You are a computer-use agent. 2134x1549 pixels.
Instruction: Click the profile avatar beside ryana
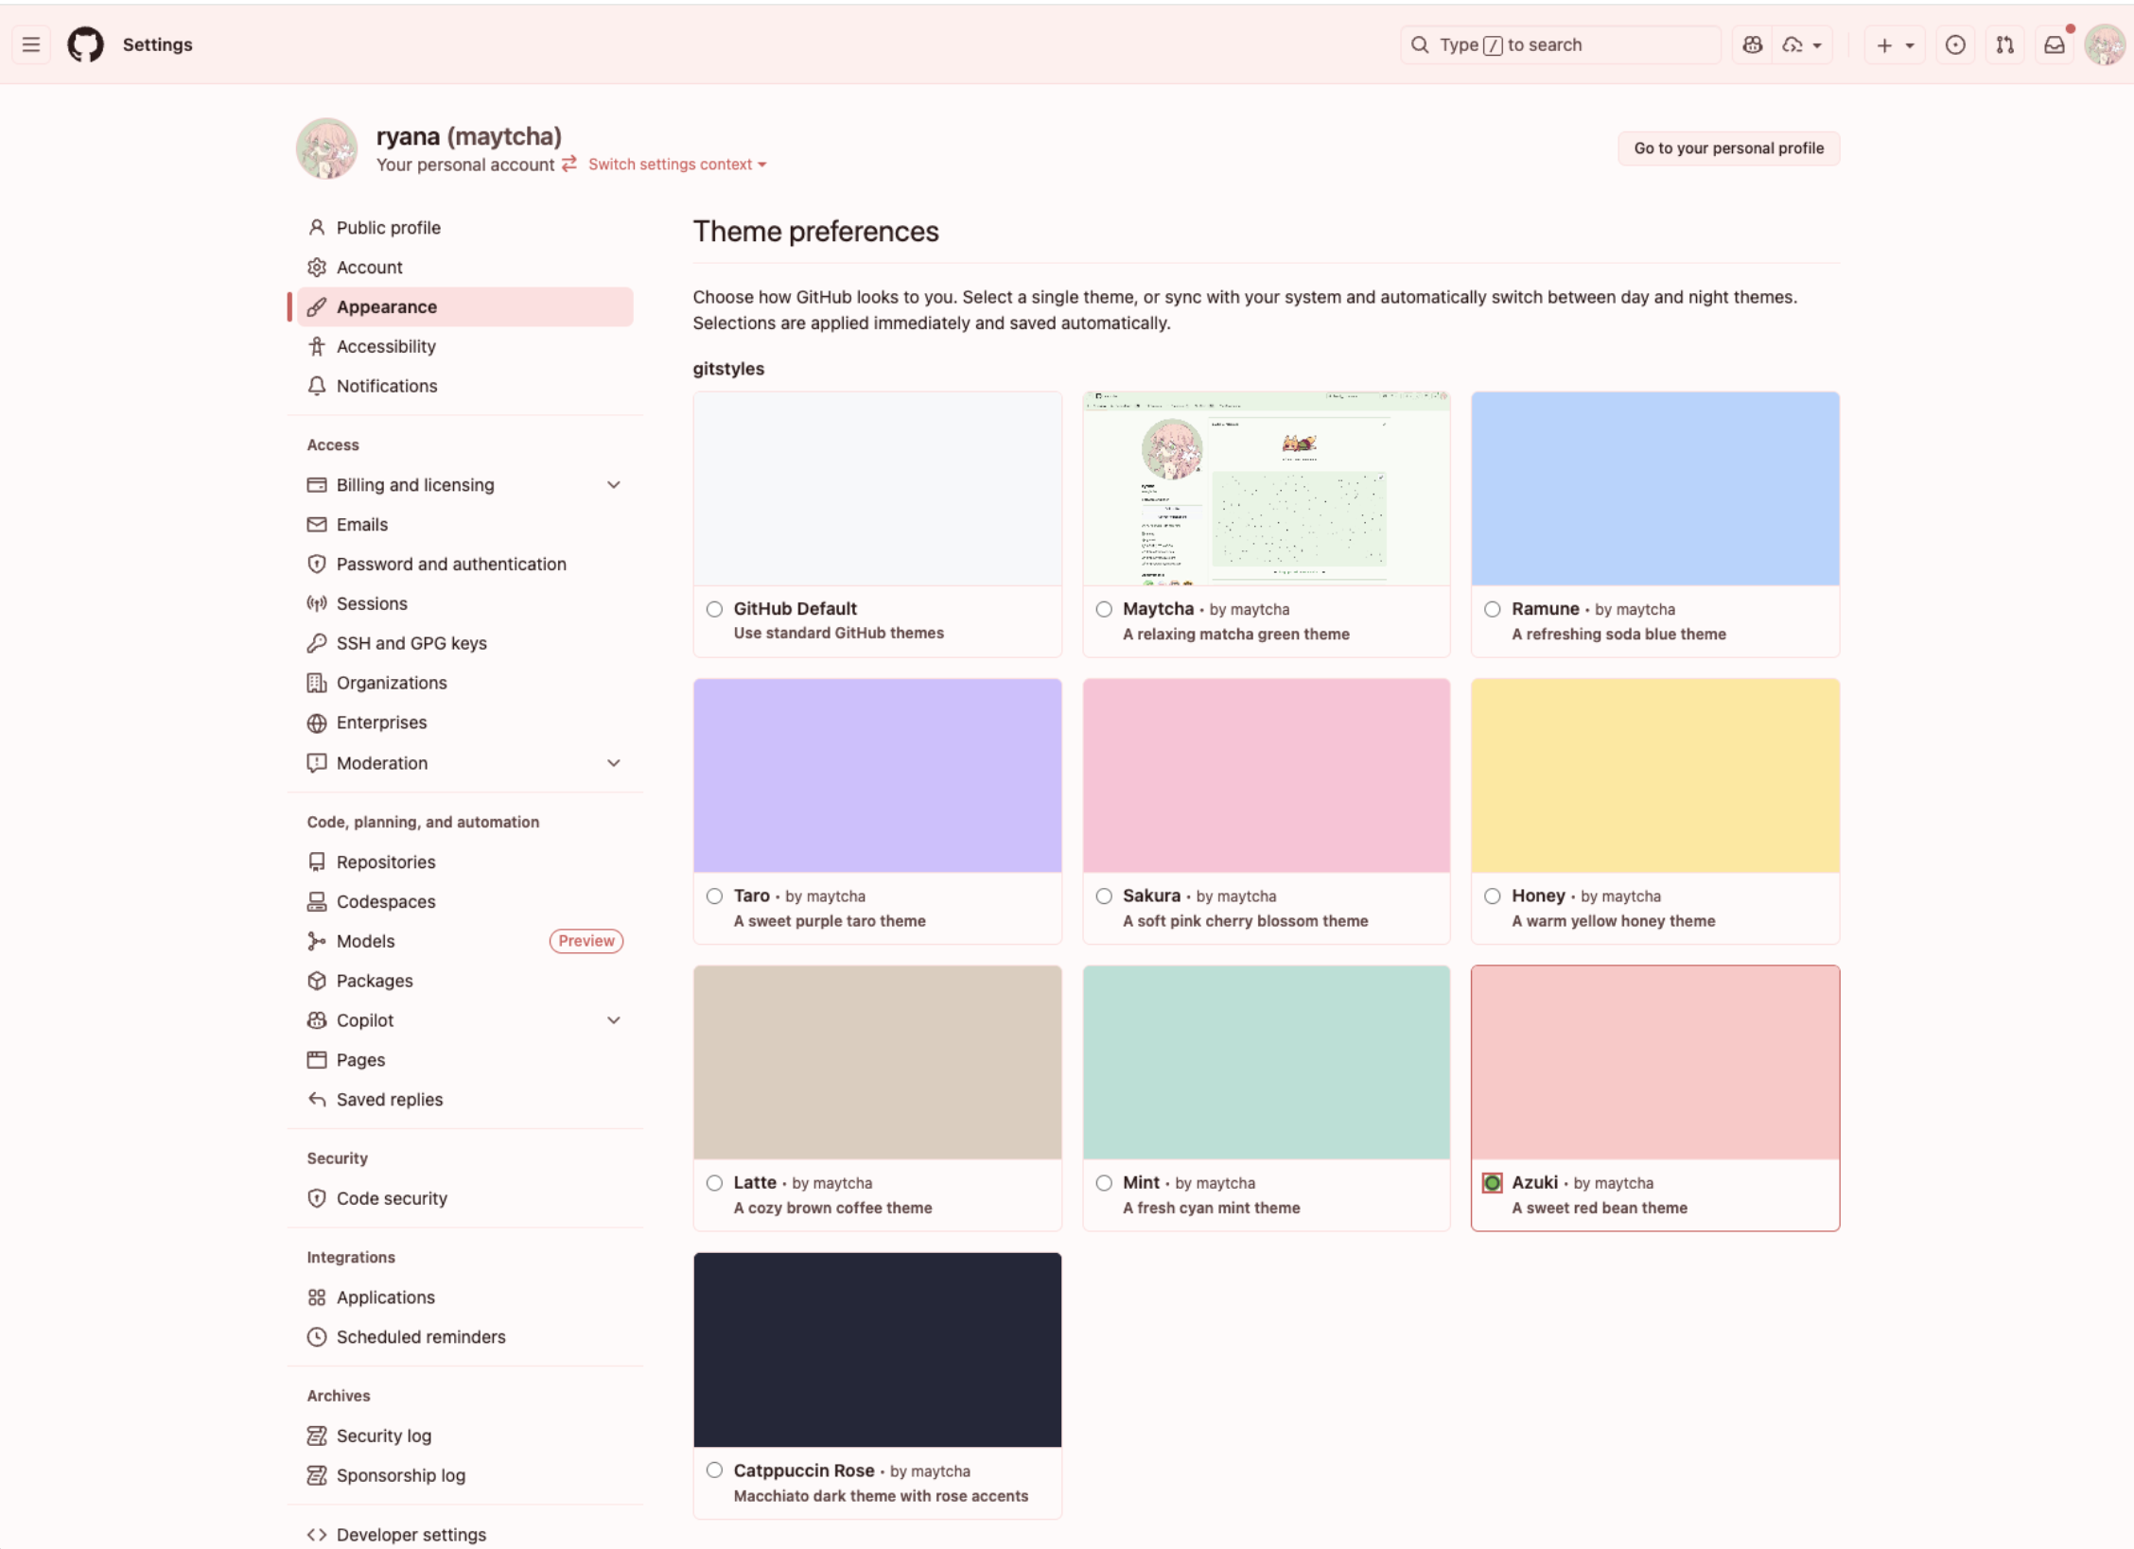pos(326,148)
